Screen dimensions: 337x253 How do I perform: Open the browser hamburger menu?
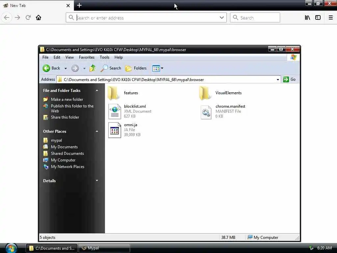[331, 18]
